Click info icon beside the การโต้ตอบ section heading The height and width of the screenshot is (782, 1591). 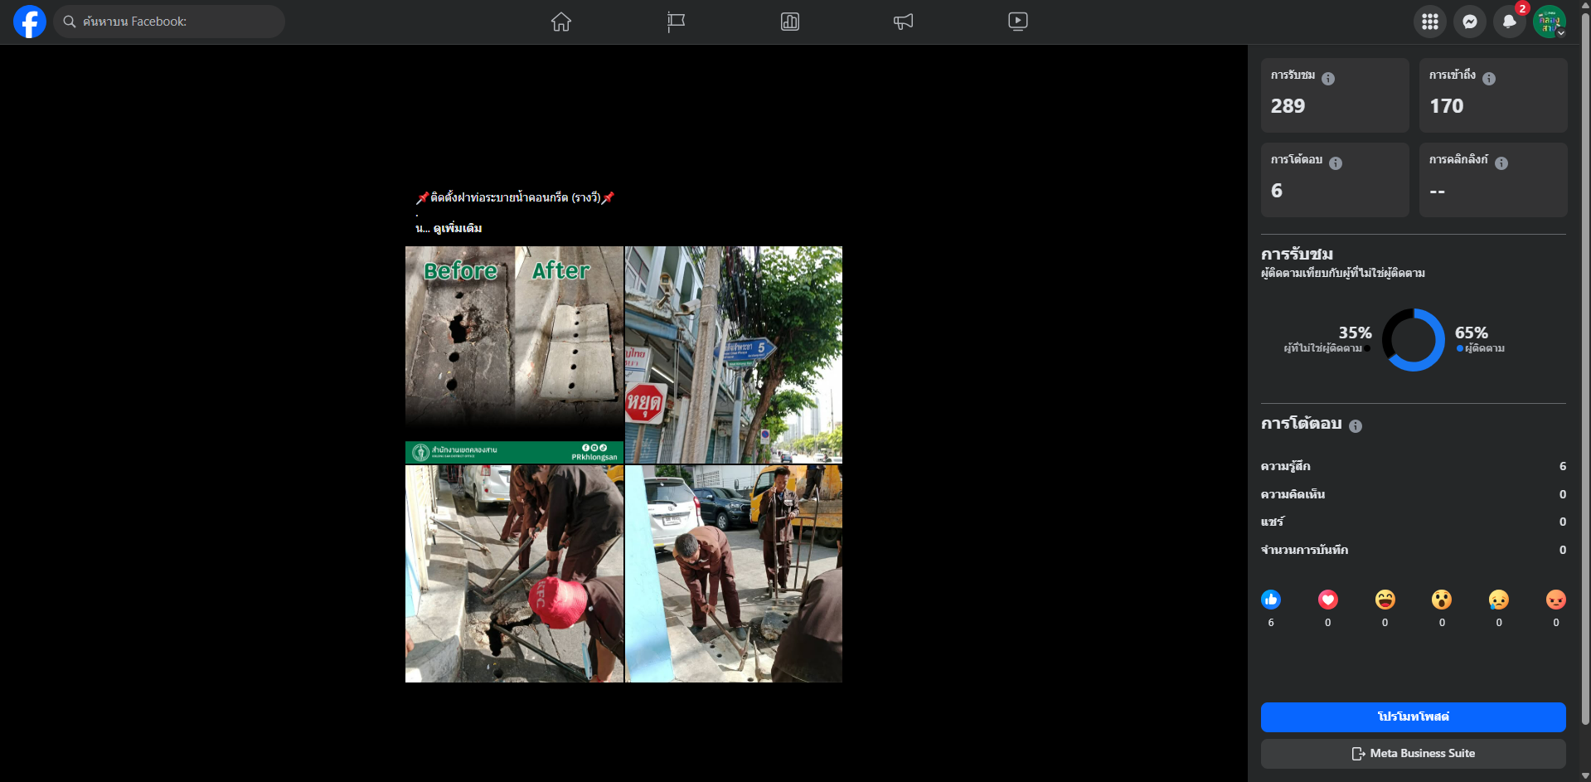[1356, 426]
